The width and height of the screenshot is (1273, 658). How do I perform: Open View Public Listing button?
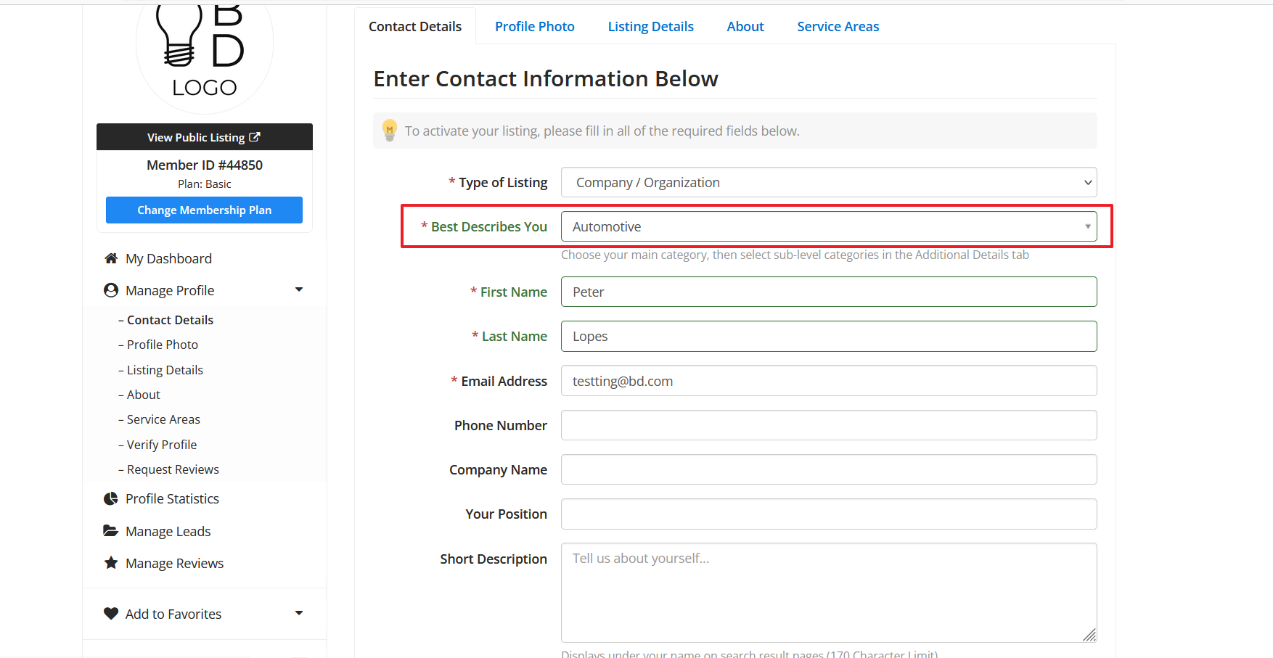(x=205, y=137)
